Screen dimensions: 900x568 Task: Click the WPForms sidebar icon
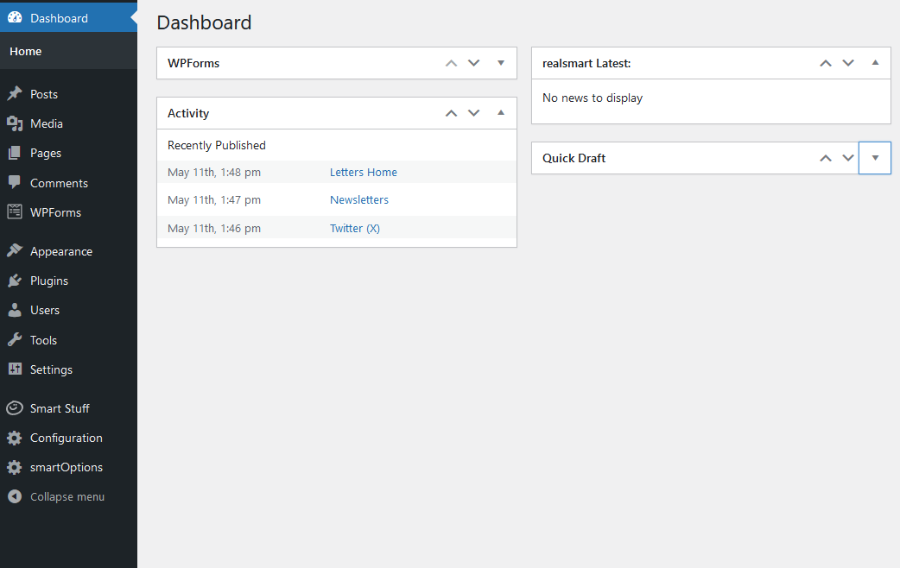point(15,212)
